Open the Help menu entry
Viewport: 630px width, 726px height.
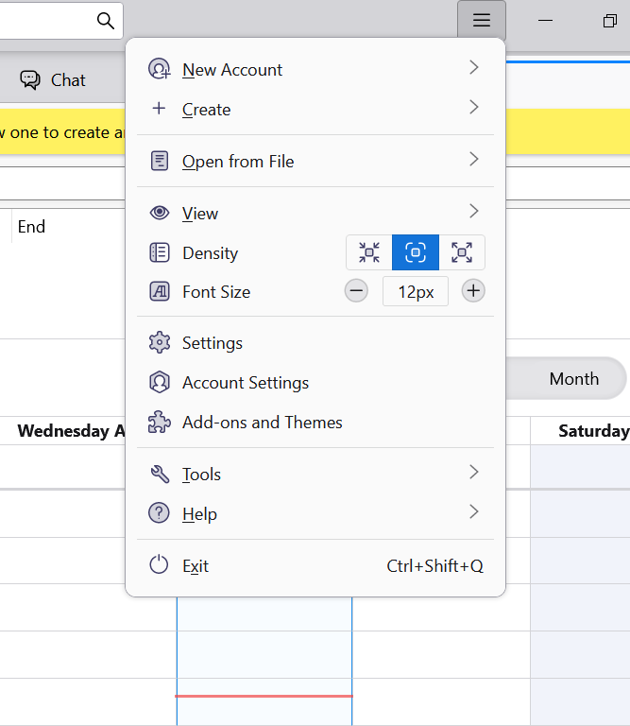click(199, 514)
